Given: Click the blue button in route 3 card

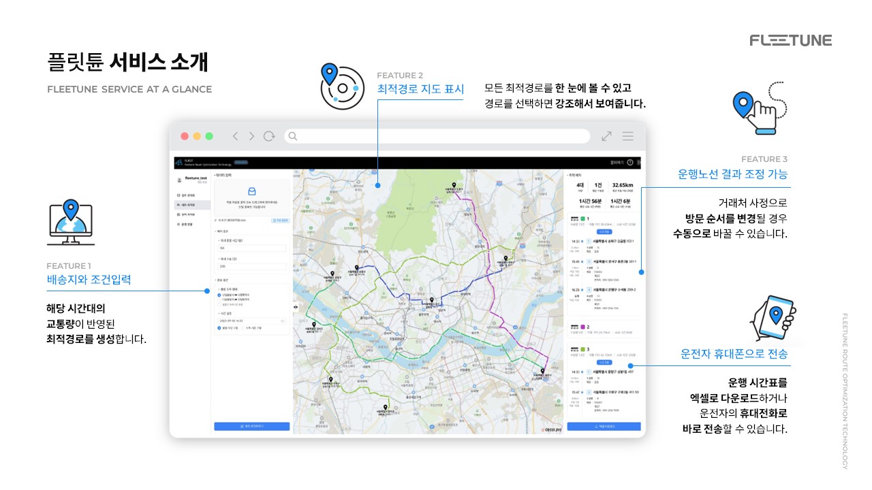Looking at the screenshot, I should pyautogui.click(x=604, y=362).
